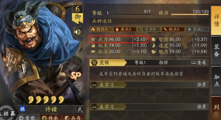Click the 体力 stamina bar
This screenshot has width=221, height=120.
[x=190, y=14]
